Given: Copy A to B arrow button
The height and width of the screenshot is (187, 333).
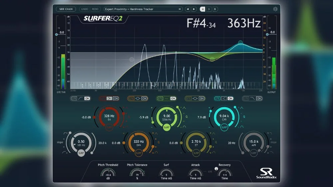Looking at the screenshot, I should pos(209,9).
